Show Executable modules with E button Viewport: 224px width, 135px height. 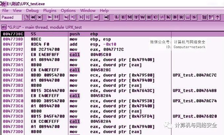pos(123,18)
